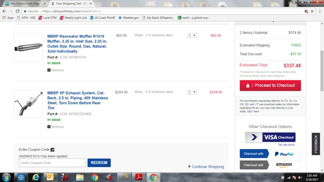This screenshot has width=324, height=182.
Task: Bookmark this page with the star icon
Action: (x=312, y=11)
